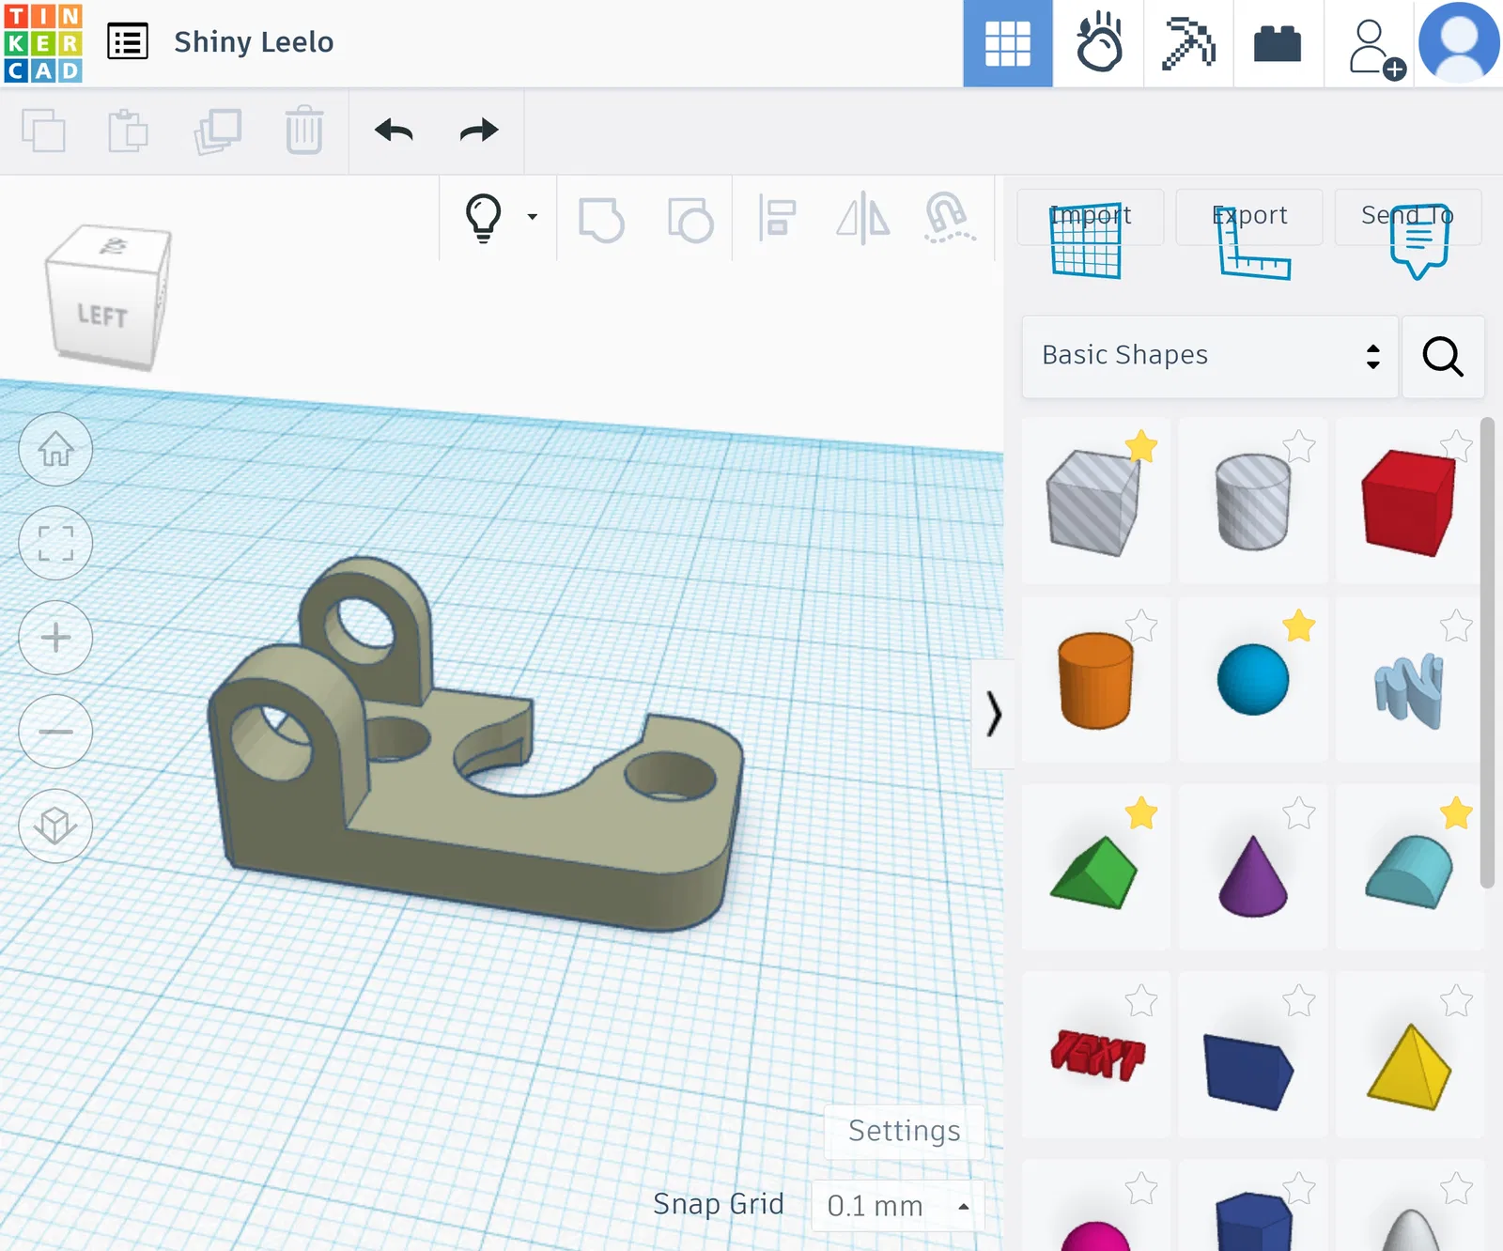Select the striped Cylinder hole shape

pyautogui.click(x=1253, y=501)
